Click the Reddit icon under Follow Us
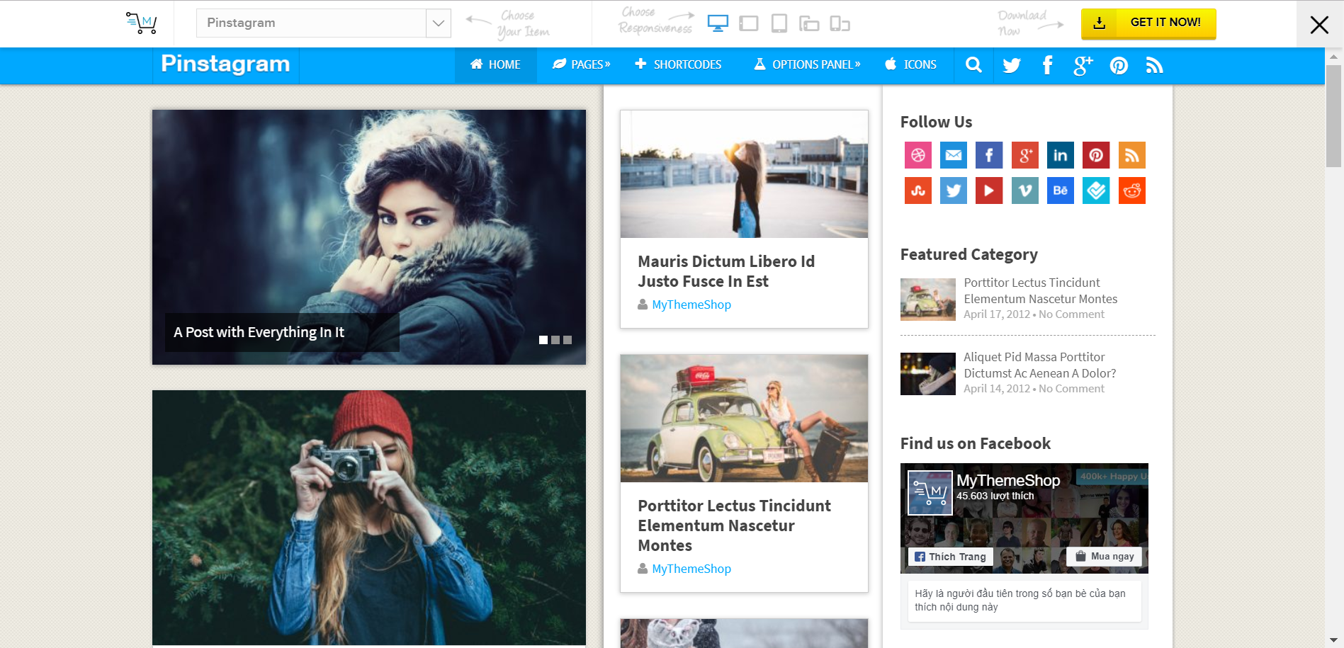 [1131, 191]
